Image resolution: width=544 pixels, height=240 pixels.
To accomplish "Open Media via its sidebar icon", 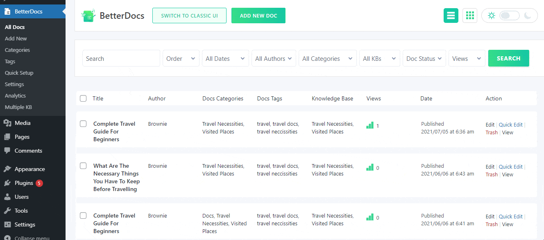I will pyautogui.click(x=7, y=123).
